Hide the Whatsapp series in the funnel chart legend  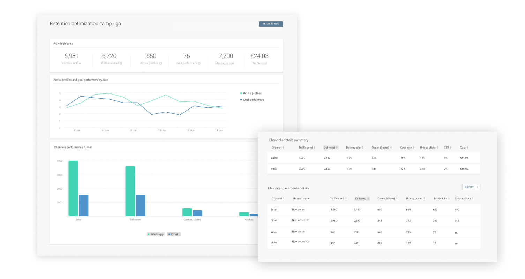156,234
